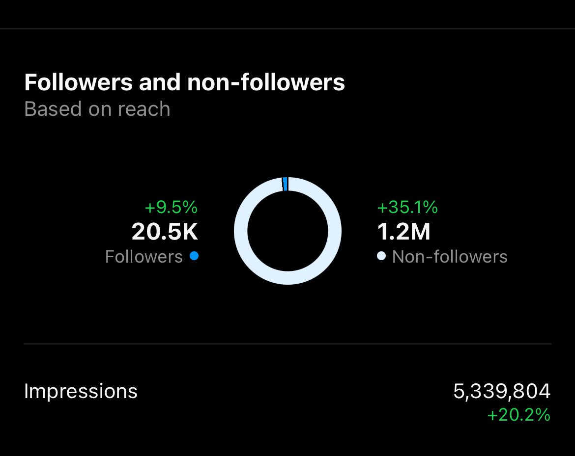The width and height of the screenshot is (575, 456).
Task: Click the top divider line above the heading
Action: [x=287, y=29]
